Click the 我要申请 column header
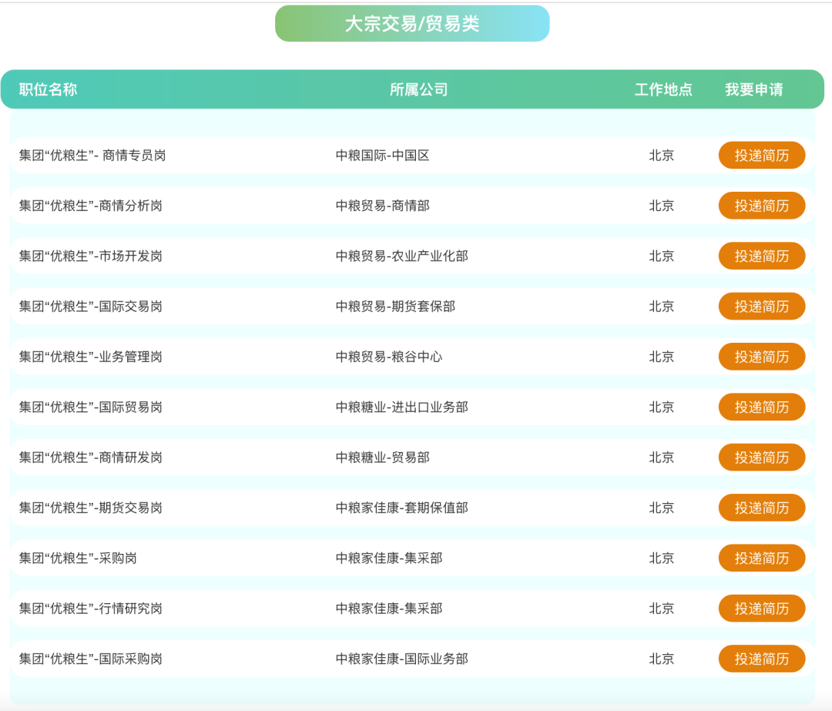 pyautogui.click(x=753, y=89)
